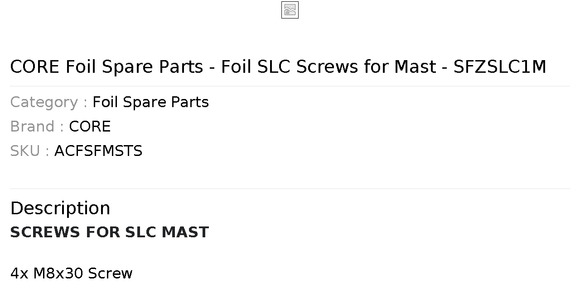
Task: Click the divider line above Description
Action: (x=290, y=188)
